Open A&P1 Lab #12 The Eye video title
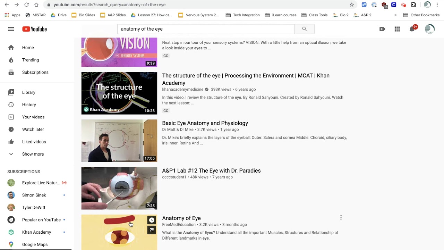The image size is (444, 250). (x=211, y=170)
